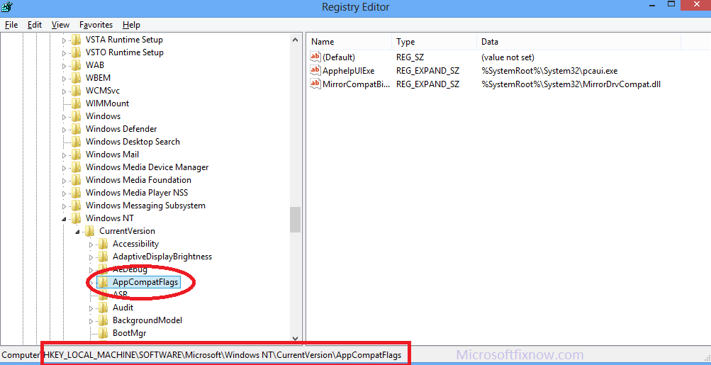Click the Windows Desktop Search folder icon
The height and width of the screenshot is (365, 711).
[77, 142]
